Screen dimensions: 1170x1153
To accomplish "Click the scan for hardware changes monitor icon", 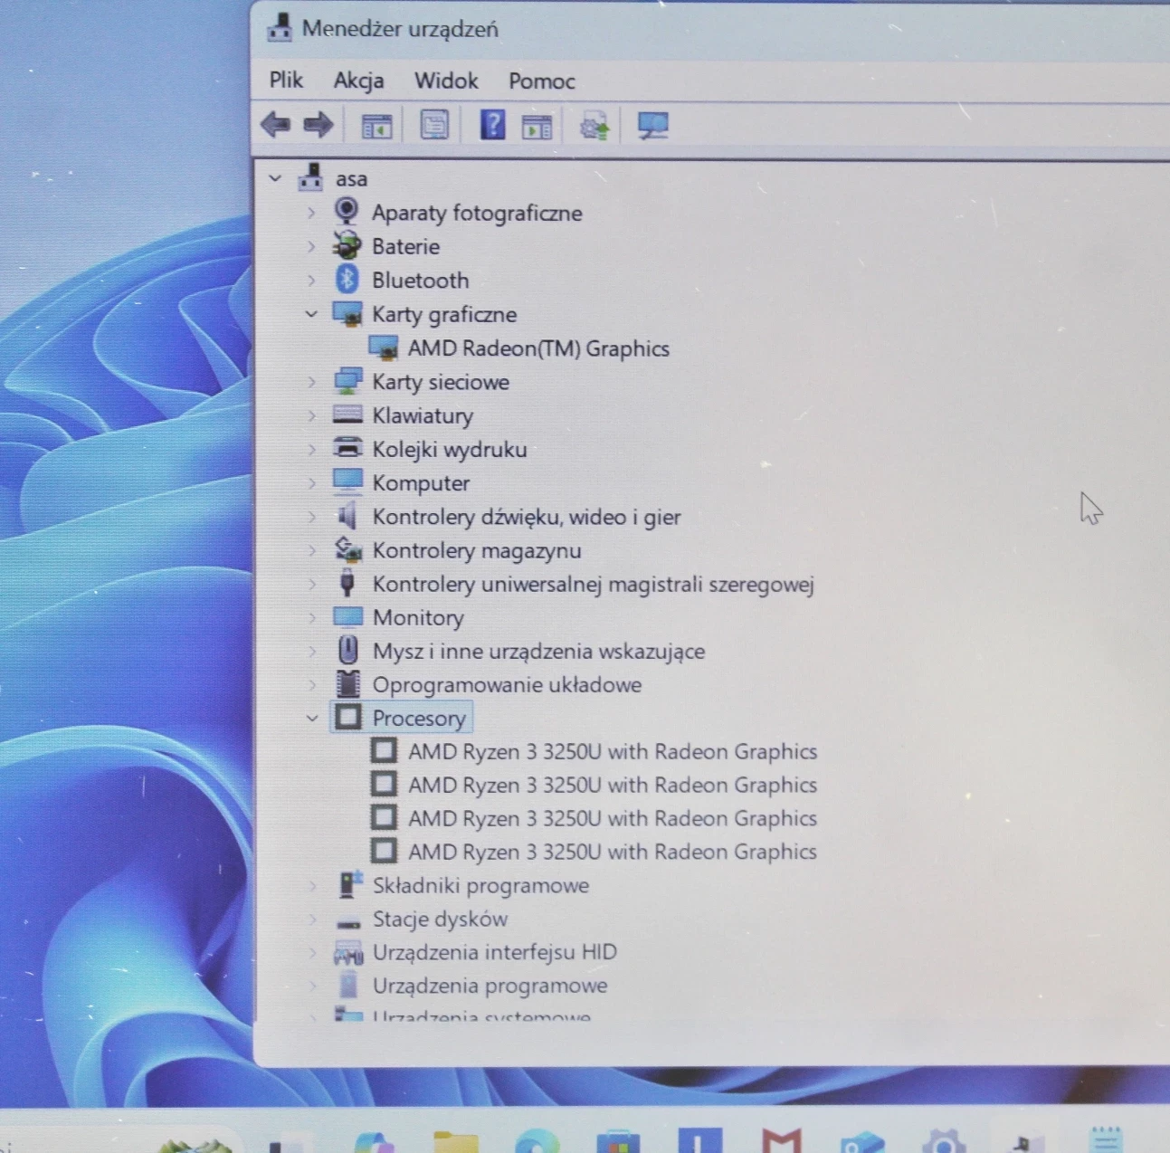I will coord(652,125).
